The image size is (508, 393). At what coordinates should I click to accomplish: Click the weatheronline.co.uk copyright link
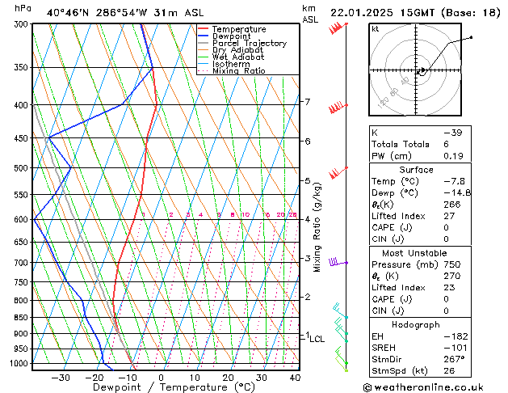point(423,387)
